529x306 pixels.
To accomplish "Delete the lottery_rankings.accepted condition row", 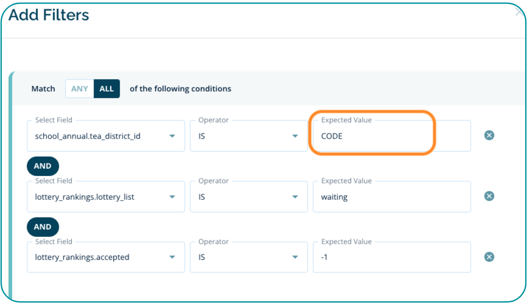I will pos(489,257).
